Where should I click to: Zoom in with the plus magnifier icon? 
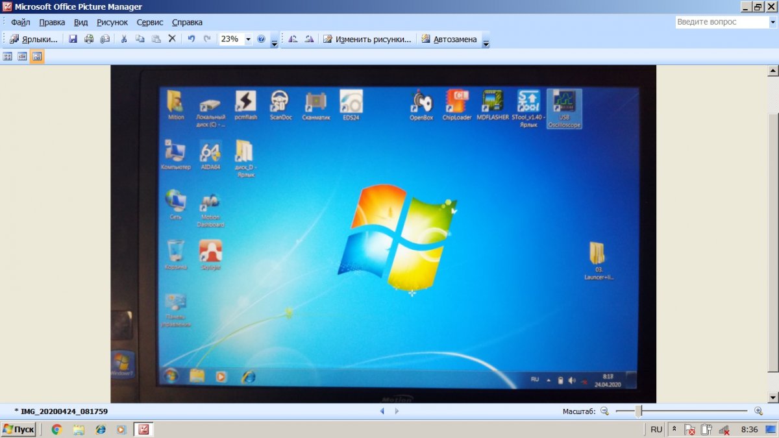point(758,411)
